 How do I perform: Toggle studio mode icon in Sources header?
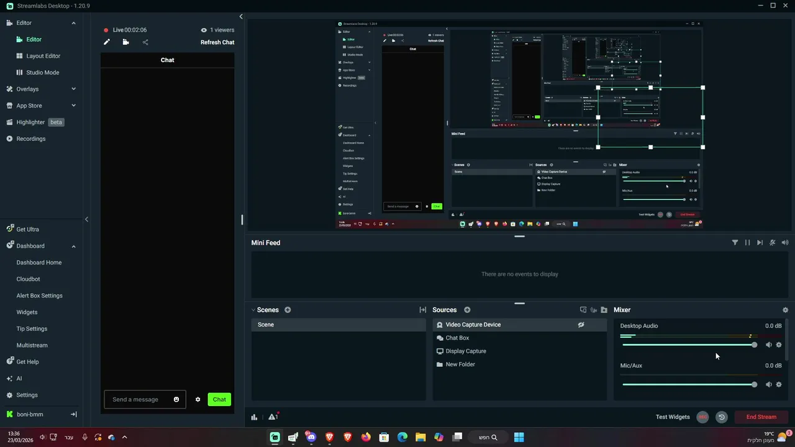pos(583,310)
